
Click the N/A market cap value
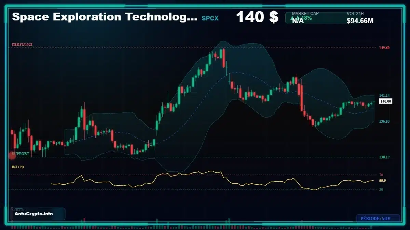pos(298,21)
